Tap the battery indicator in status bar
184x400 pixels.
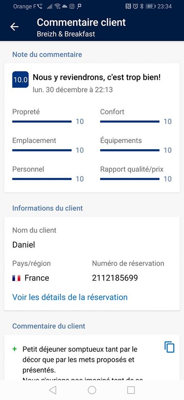150,6
